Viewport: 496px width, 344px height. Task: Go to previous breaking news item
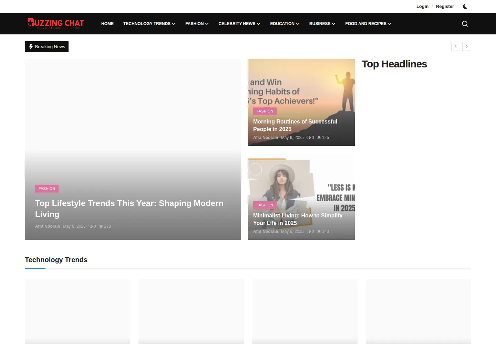tap(456, 46)
